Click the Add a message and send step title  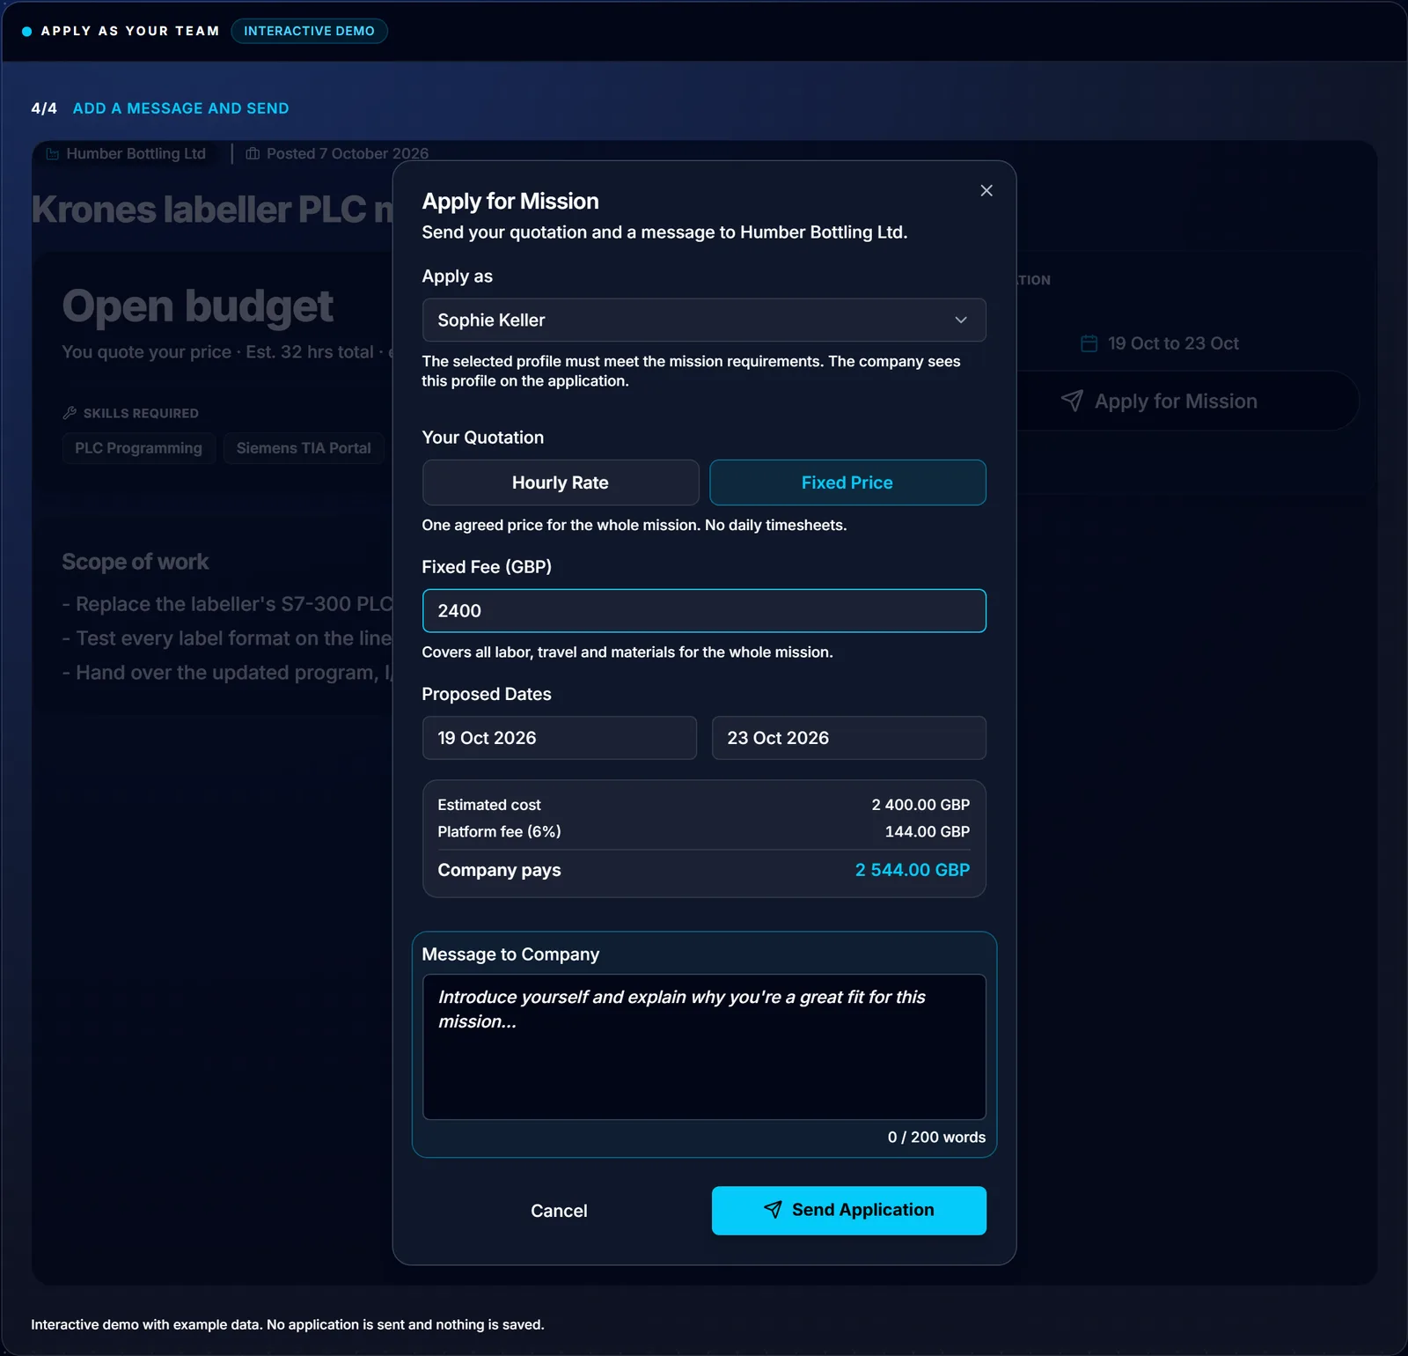click(x=180, y=108)
